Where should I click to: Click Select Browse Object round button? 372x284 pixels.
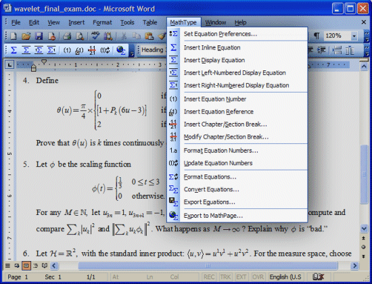364,247
